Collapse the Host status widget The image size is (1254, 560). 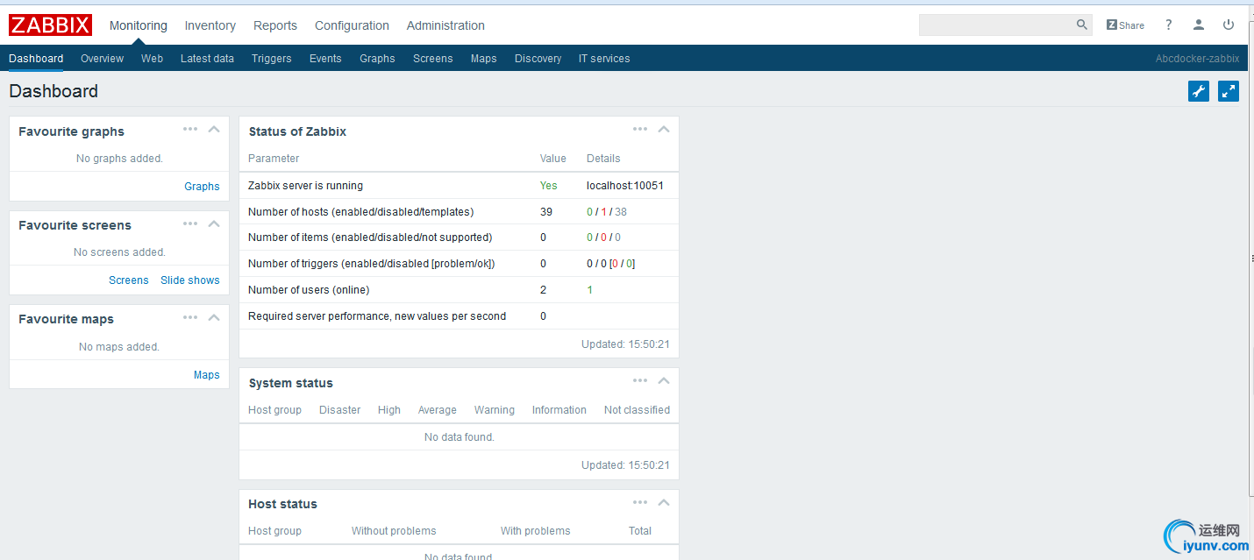click(664, 502)
